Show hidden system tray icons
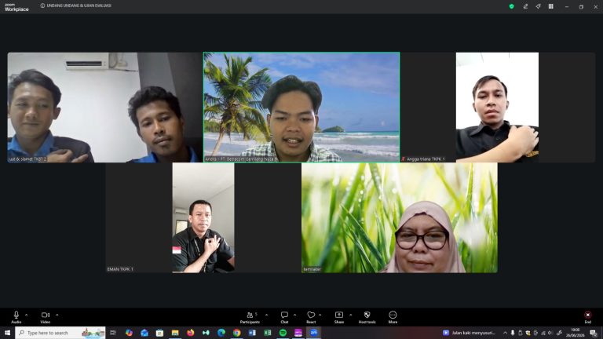This screenshot has width=603, height=339. 505,333
